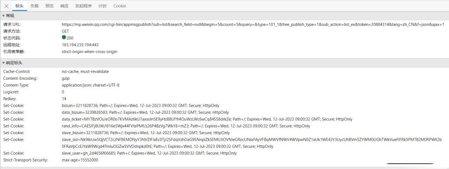
Task: Open the 发起程序 tab
Action: (x=84, y=6)
